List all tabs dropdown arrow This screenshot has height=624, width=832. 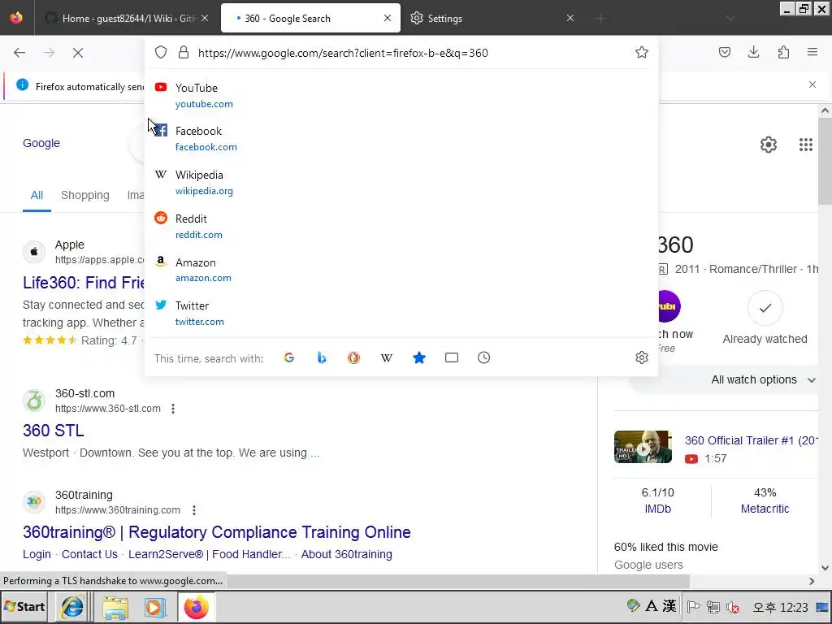point(730,19)
